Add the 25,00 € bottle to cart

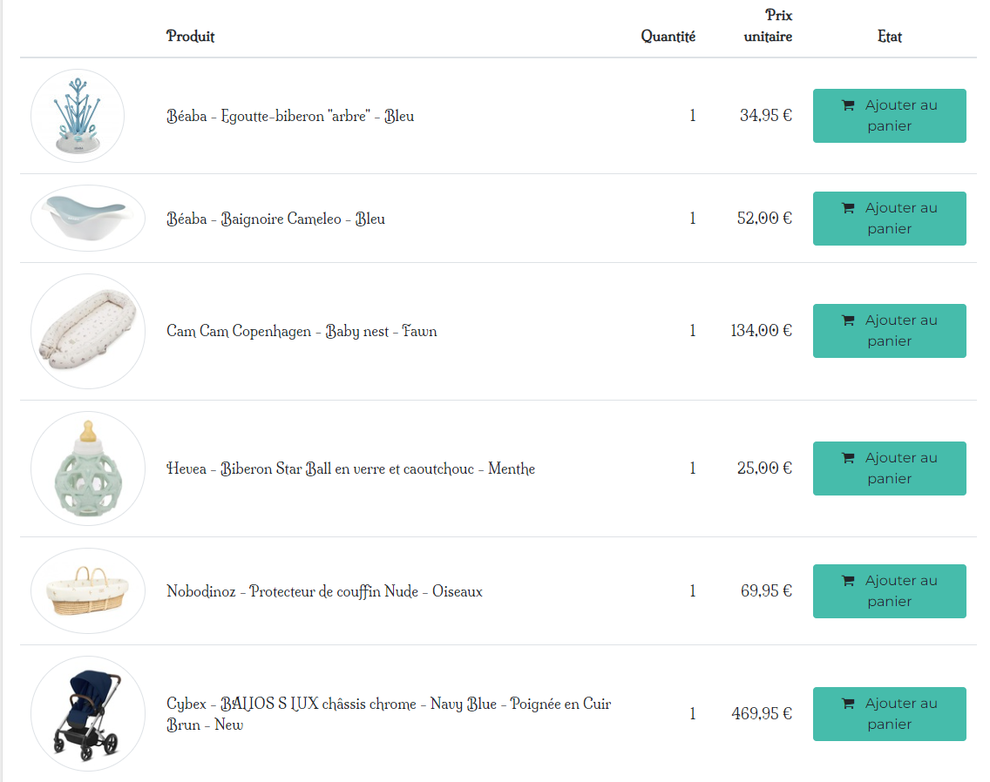tap(889, 469)
